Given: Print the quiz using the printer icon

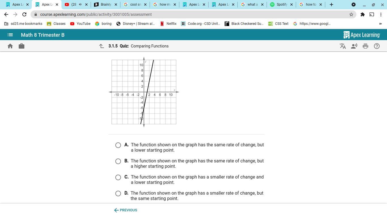Looking at the screenshot, I should [x=365, y=46].
